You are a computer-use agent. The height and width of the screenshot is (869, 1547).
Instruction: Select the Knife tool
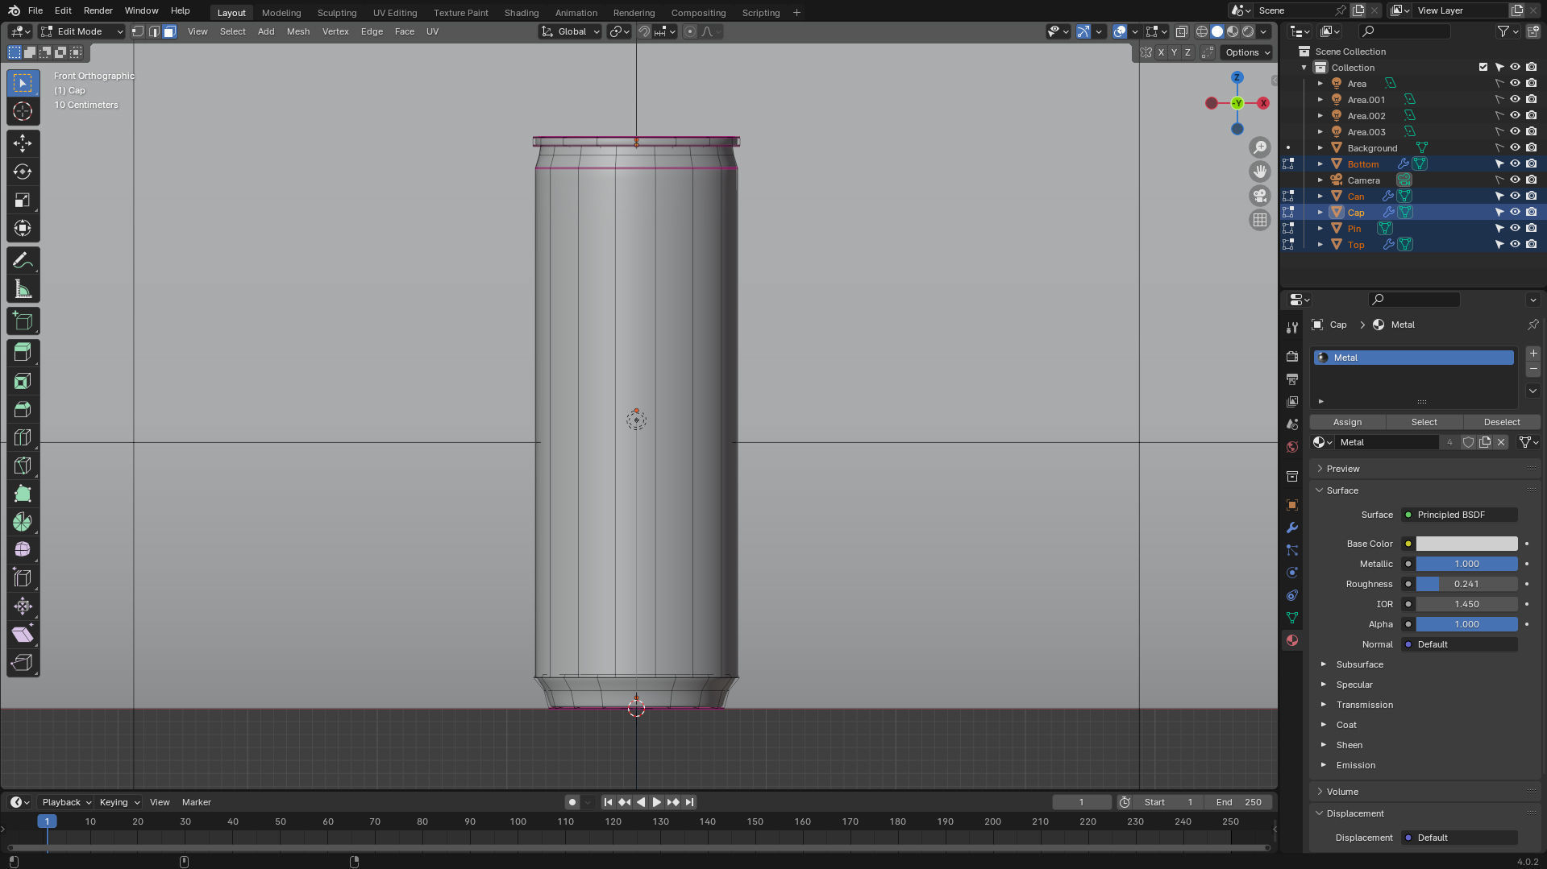pos(23,466)
